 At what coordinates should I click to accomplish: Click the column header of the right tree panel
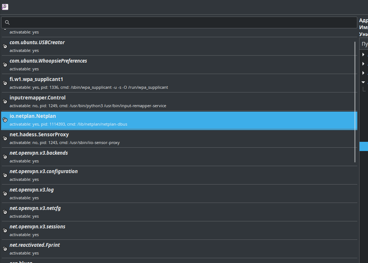(364, 44)
